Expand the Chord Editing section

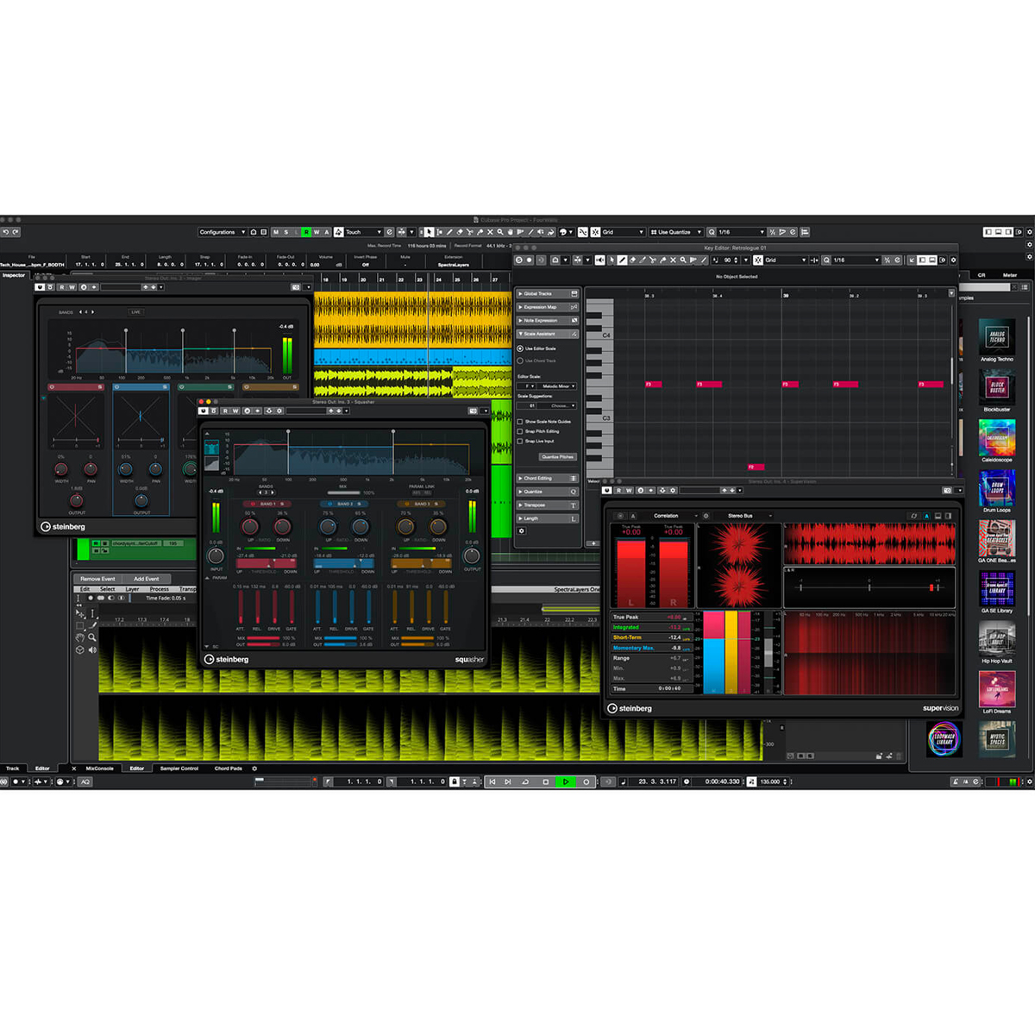coord(547,478)
